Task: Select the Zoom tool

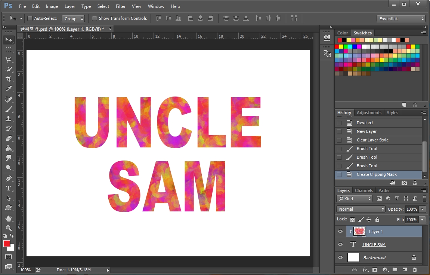Action: point(9,228)
